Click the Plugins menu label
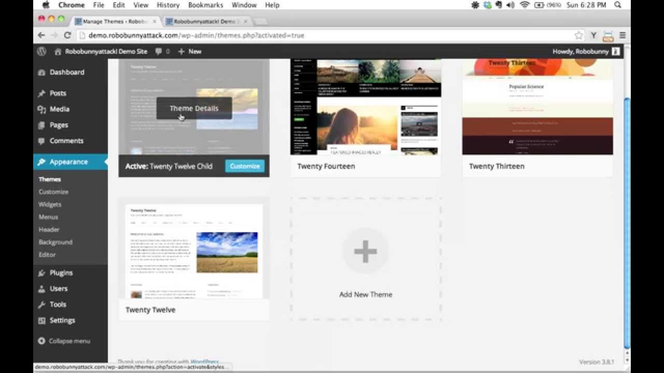The width and height of the screenshot is (664, 373). [61, 273]
